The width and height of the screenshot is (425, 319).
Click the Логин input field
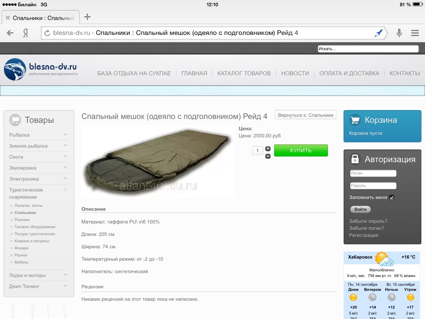[373, 173]
